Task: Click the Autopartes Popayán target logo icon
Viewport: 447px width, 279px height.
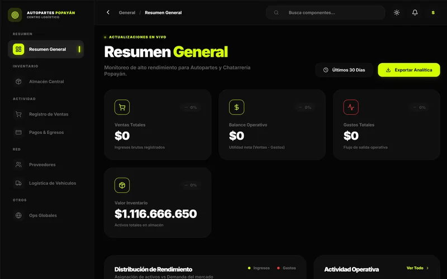Action: 15,15
